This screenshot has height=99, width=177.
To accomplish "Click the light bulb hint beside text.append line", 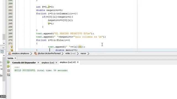I will click(x=12, y=47).
